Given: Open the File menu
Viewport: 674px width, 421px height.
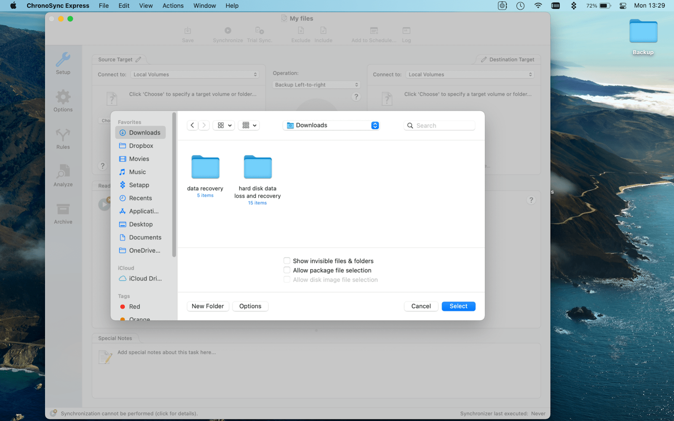Looking at the screenshot, I should (x=104, y=5).
